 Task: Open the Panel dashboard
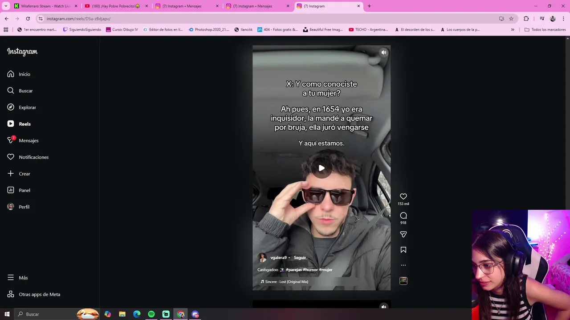(19, 190)
